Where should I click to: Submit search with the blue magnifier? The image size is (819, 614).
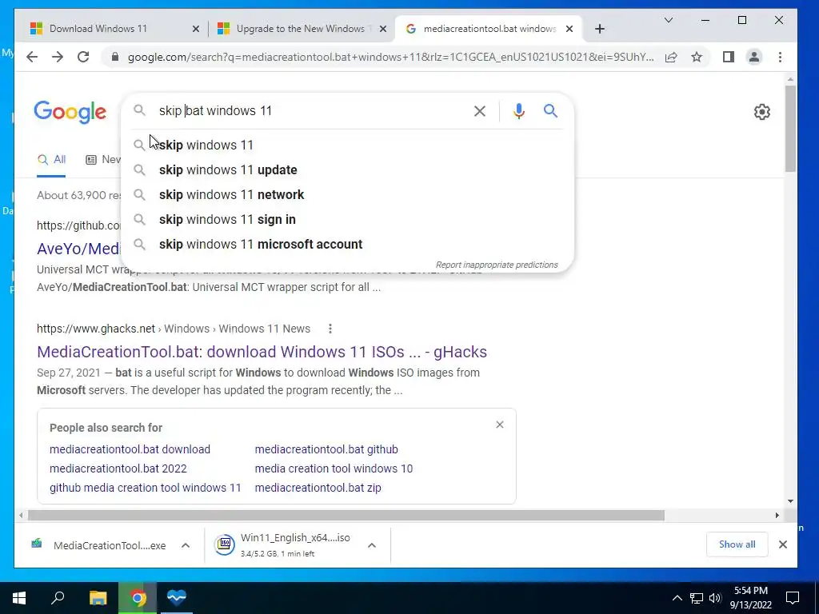point(550,110)
